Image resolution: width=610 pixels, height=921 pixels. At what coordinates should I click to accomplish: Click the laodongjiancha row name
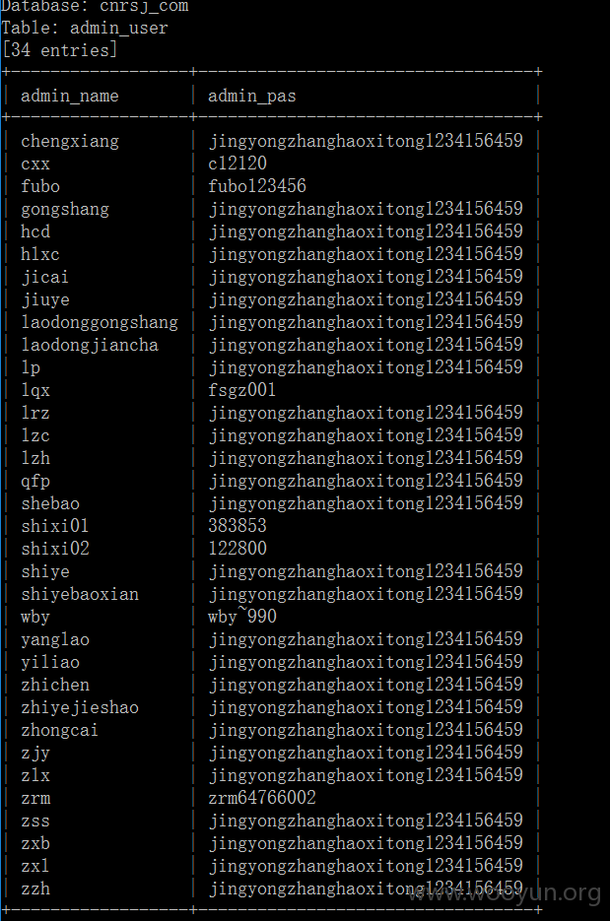coord(90,346)
